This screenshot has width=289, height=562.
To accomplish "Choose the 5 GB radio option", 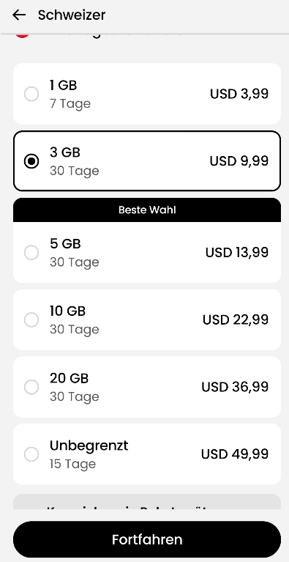I will tap(31, 253).
